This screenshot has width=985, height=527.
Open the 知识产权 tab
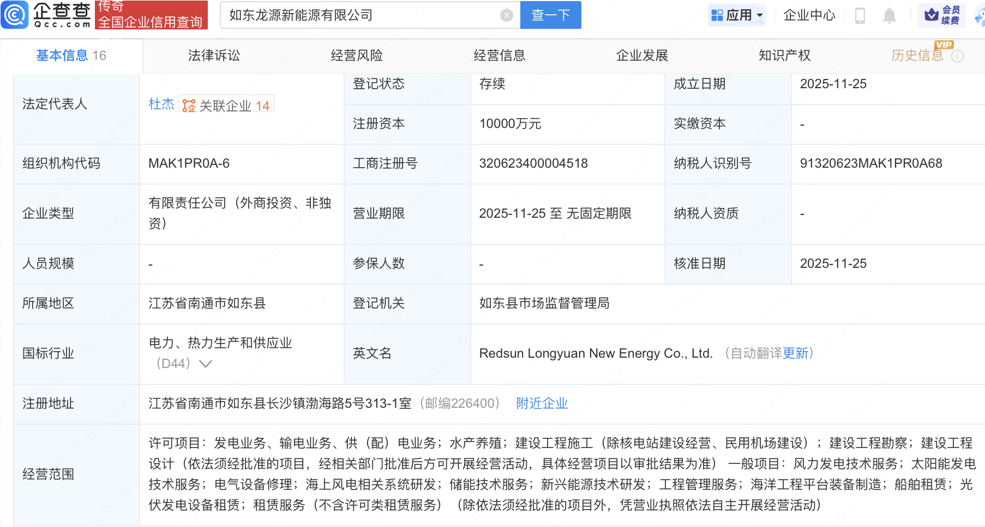784,56
